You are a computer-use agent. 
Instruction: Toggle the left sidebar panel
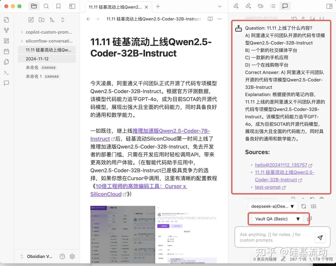(72, 6)
